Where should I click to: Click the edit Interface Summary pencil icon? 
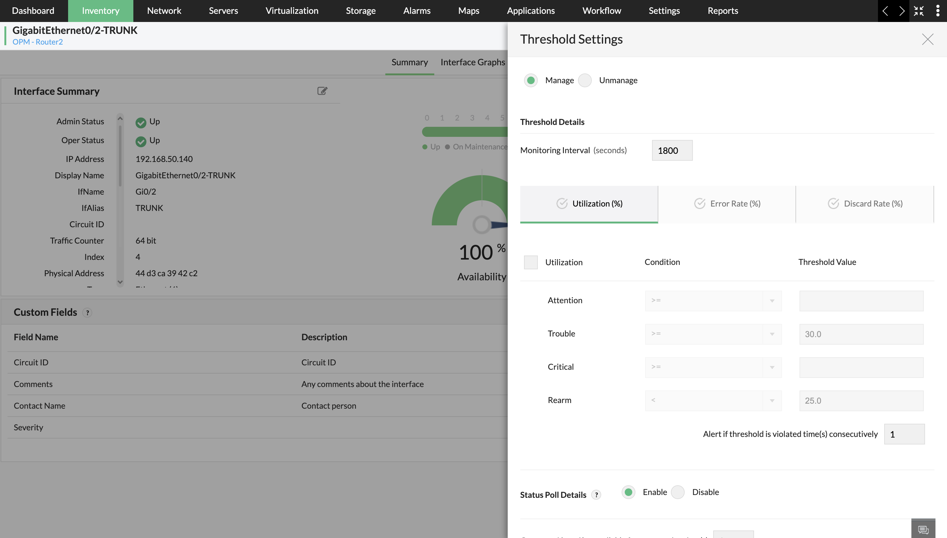pyautogui.click(x=322, y=91)
